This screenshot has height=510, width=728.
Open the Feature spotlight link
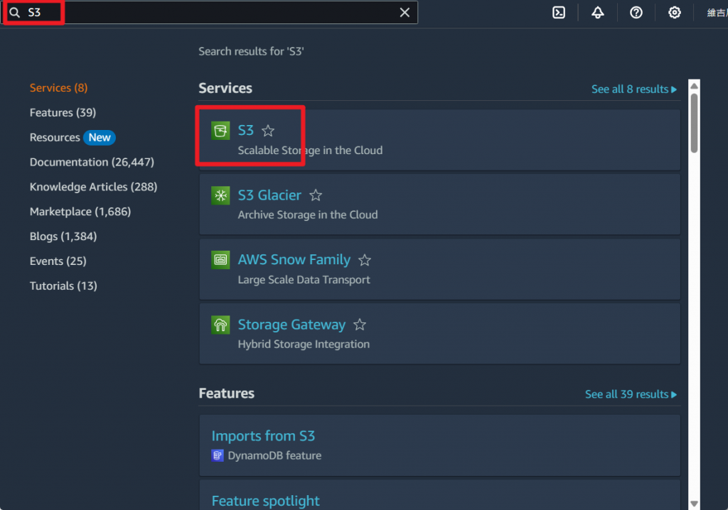pyautogui.click(x=266, y=501)
